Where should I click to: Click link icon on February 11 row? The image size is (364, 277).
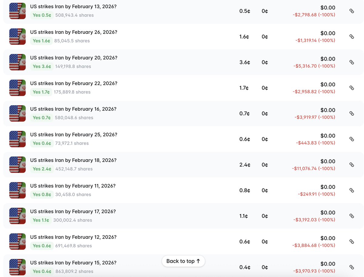[x=352, y=190]
